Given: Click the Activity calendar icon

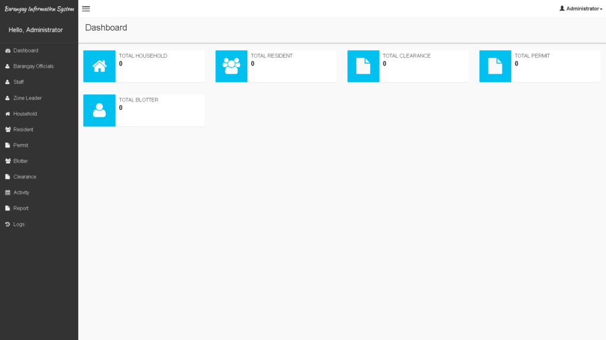Looking at the screenshot, I should pyautogui.click(x=7, y=192).
